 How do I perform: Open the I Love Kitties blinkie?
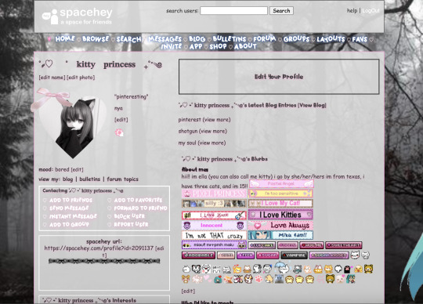tap(280, 215)
